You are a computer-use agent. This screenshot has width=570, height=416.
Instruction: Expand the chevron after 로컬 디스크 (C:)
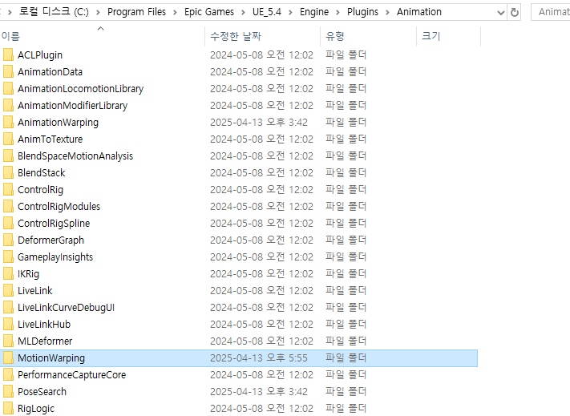(98, 12)
